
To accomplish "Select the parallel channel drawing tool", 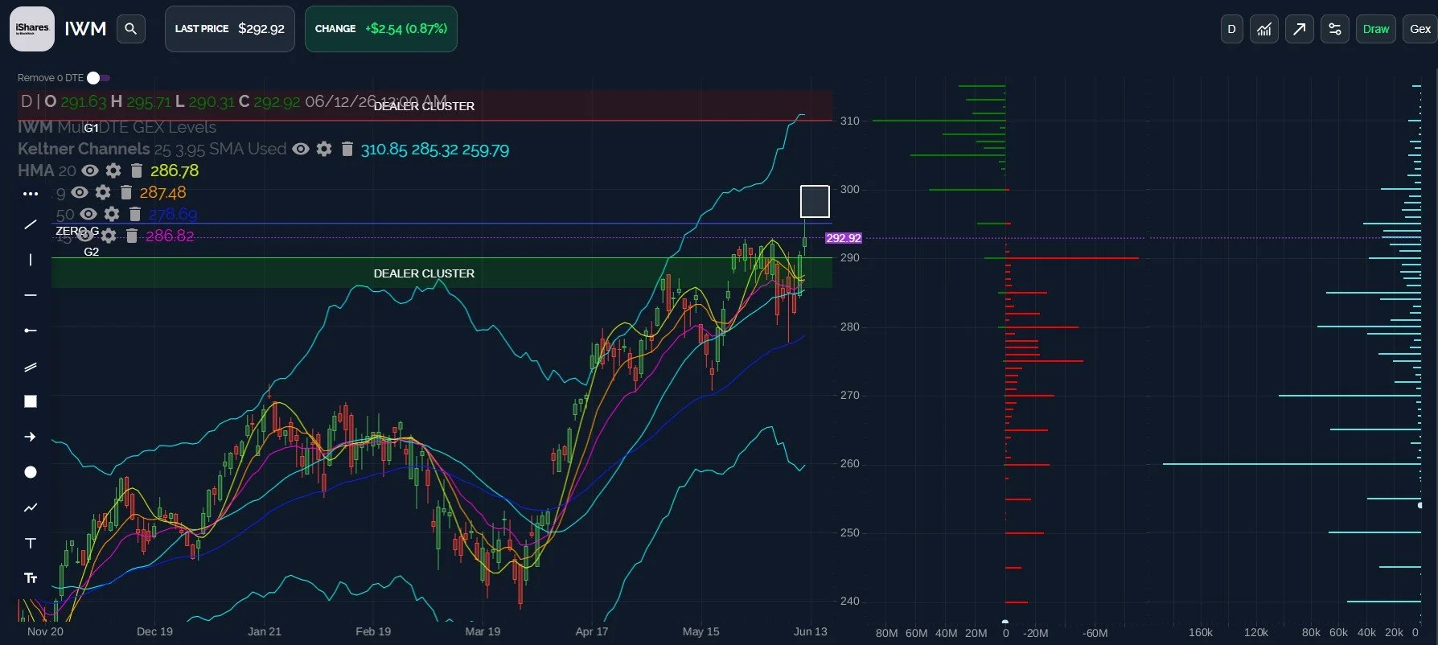I will (x=31, y=367).
